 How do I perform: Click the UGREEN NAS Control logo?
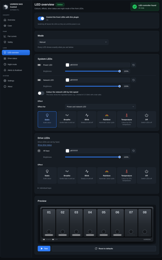pos(6,7)
